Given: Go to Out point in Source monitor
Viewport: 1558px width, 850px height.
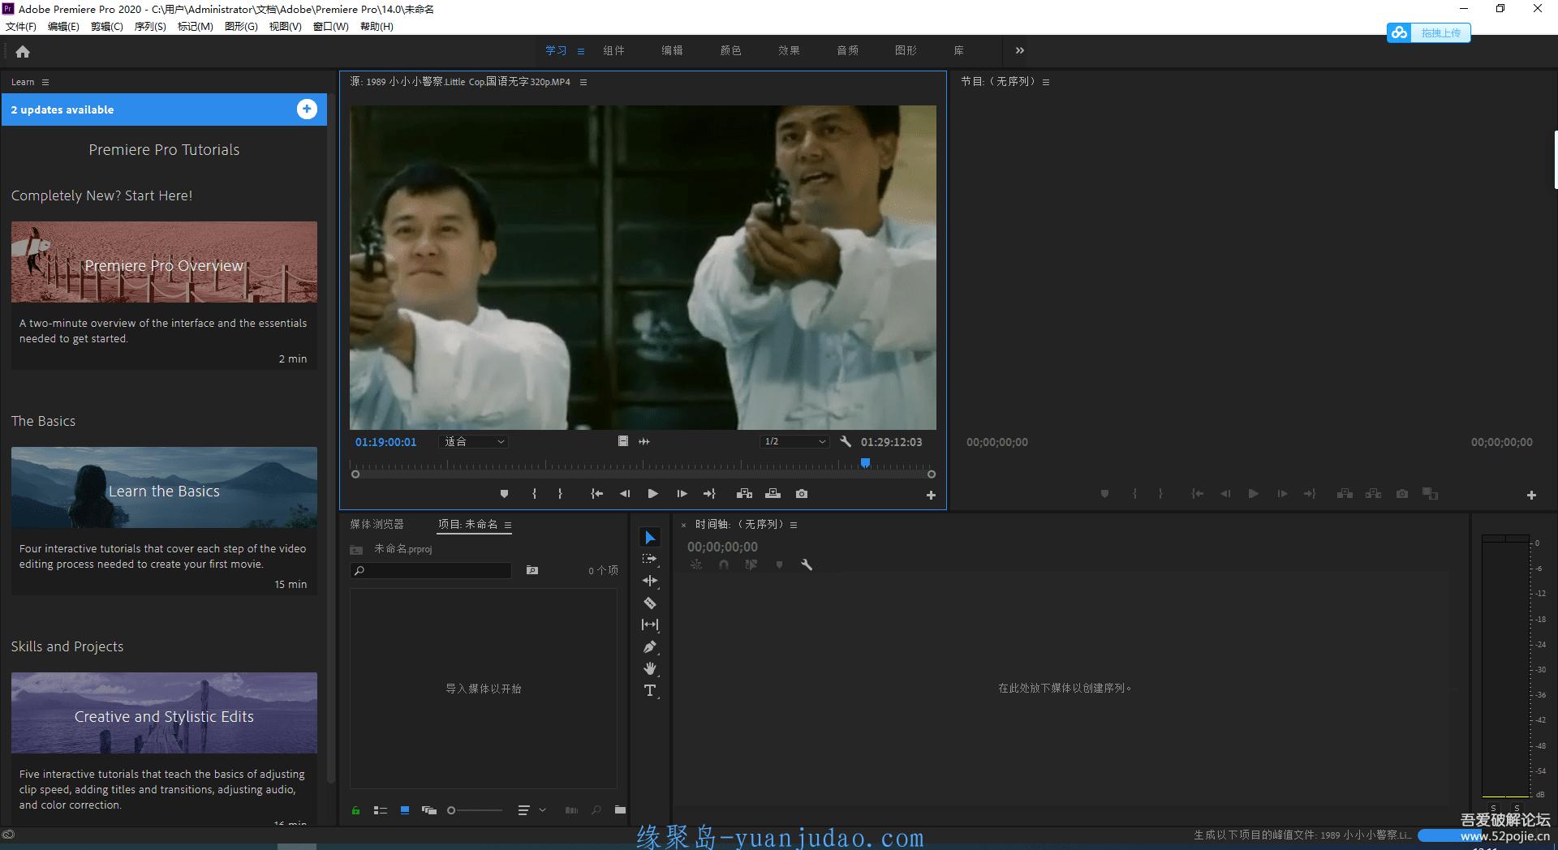Looking at the screenshot, I should coord(709,494).
